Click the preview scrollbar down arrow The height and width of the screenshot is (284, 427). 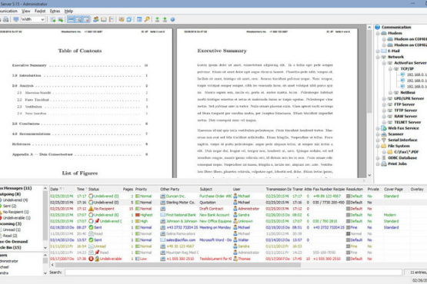point(369,175)
